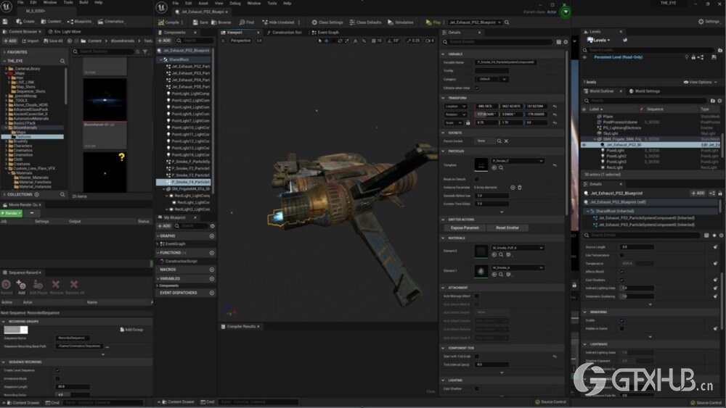This screenshot has height=408, width=726.
Task: Open the material Element 0 dropdown
Action: coord(518,248)
